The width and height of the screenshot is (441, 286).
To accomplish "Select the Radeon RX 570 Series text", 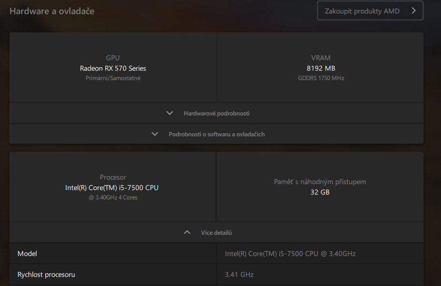I will coord(113,68).
